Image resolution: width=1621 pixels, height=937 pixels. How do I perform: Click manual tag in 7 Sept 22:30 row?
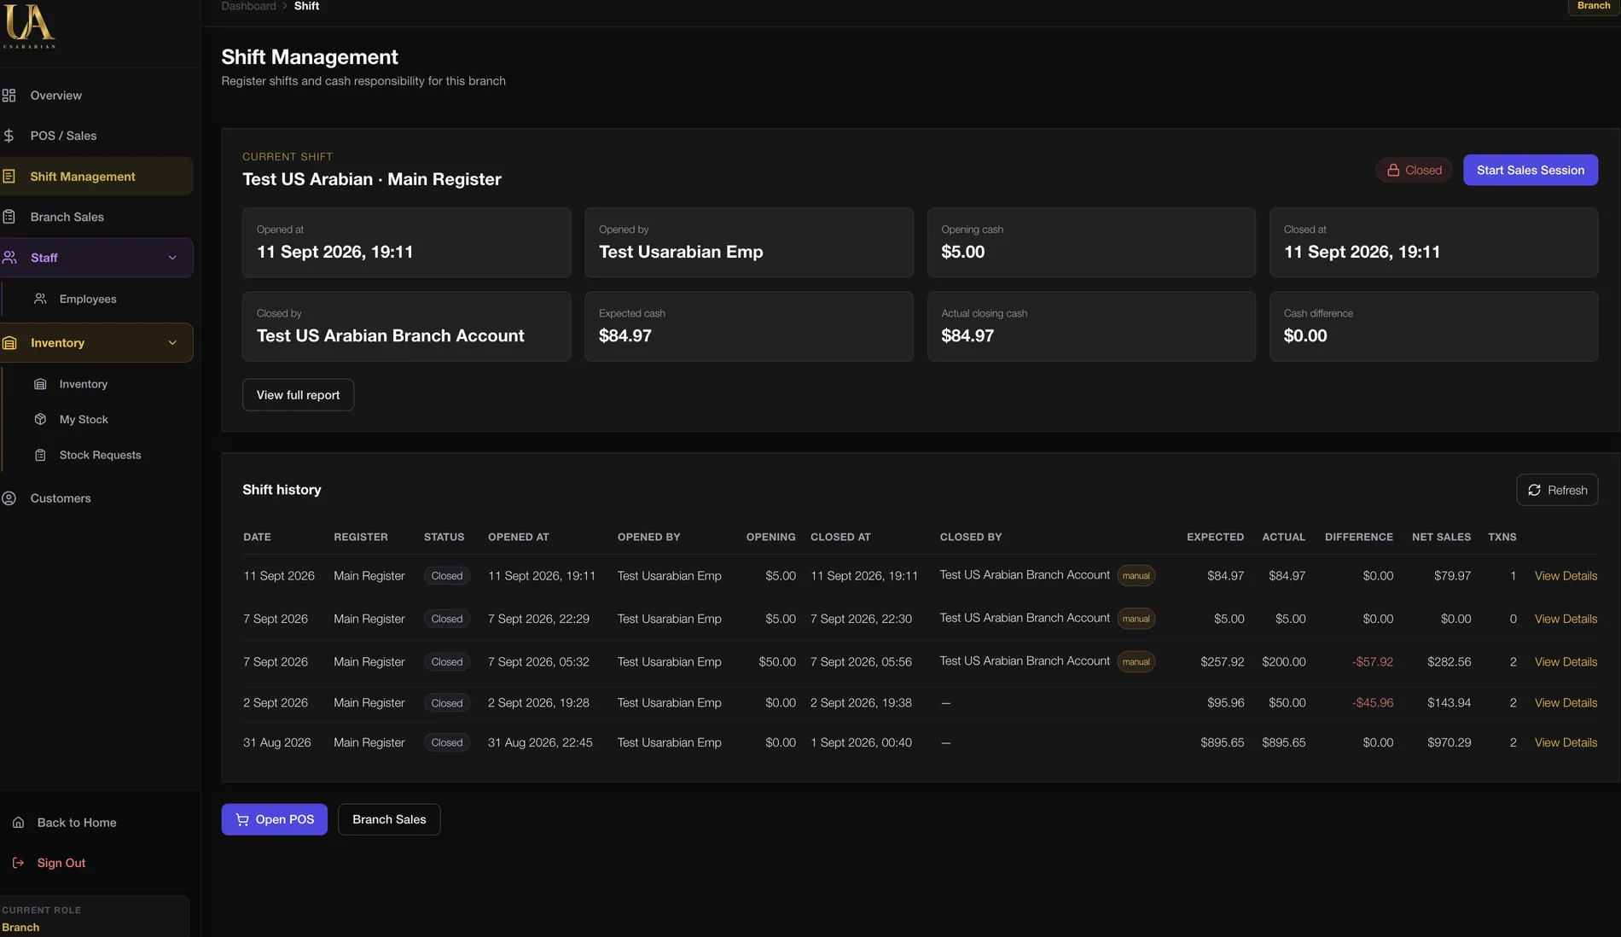tap(1136, 619)
